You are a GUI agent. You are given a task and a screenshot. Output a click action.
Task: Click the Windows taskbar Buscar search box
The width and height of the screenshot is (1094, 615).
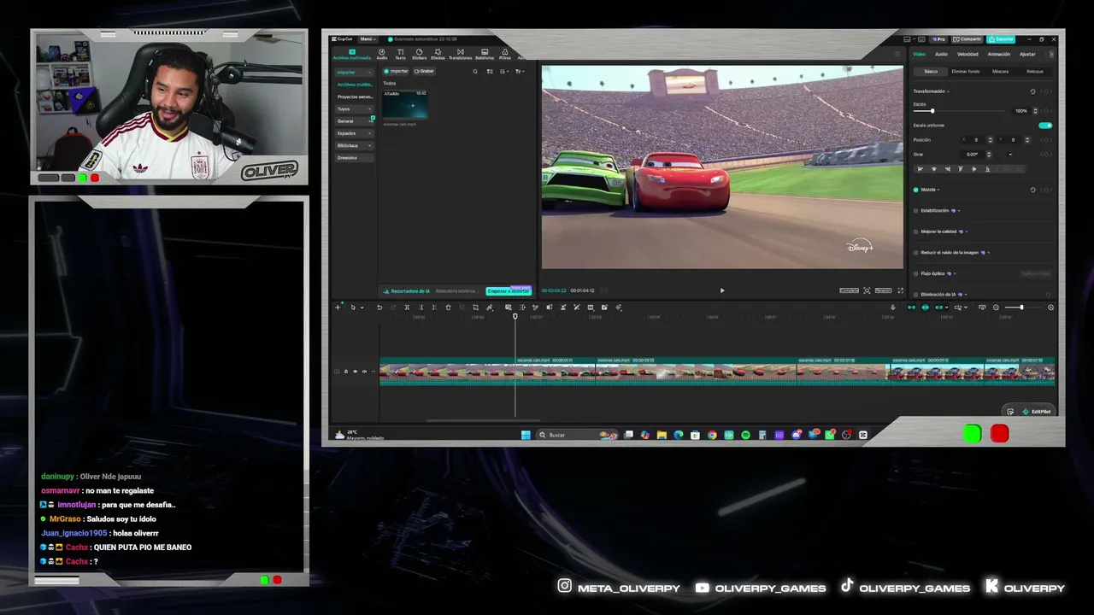(576, 435)
